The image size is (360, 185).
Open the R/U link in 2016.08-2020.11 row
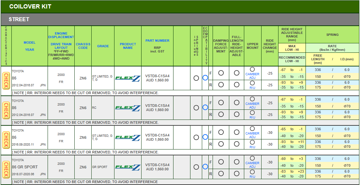252,147
